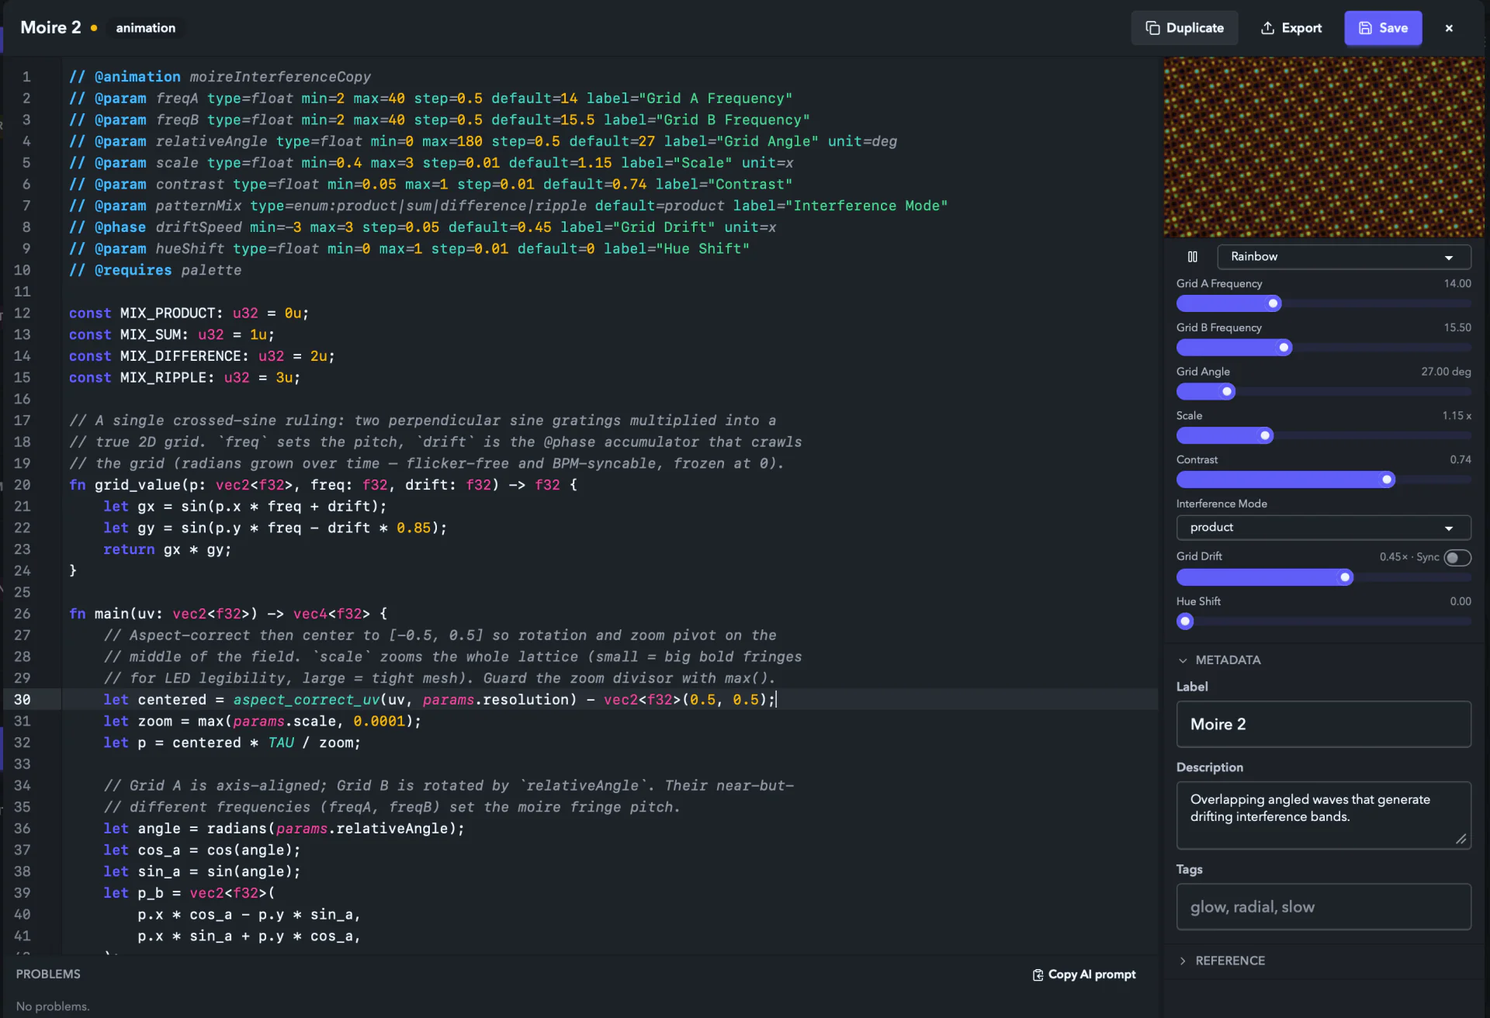Screen dimensions: 1490x1018
Task: Click the Copy AI prompt clipboard icon
Action: pos(1038,975)
